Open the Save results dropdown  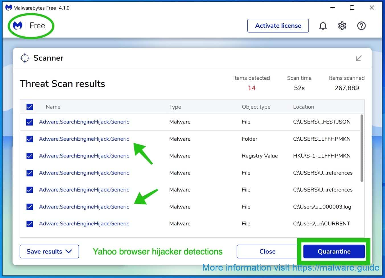(49, 252)
